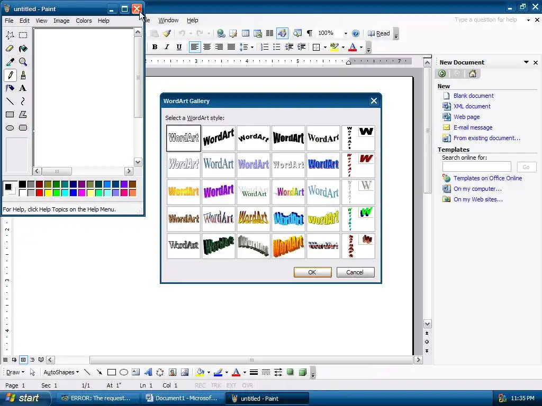Image resolution: width=542 pixels, height=406 pixels.
Task: Select the Rectangle tool in Paint
Action: coord(10,114)
